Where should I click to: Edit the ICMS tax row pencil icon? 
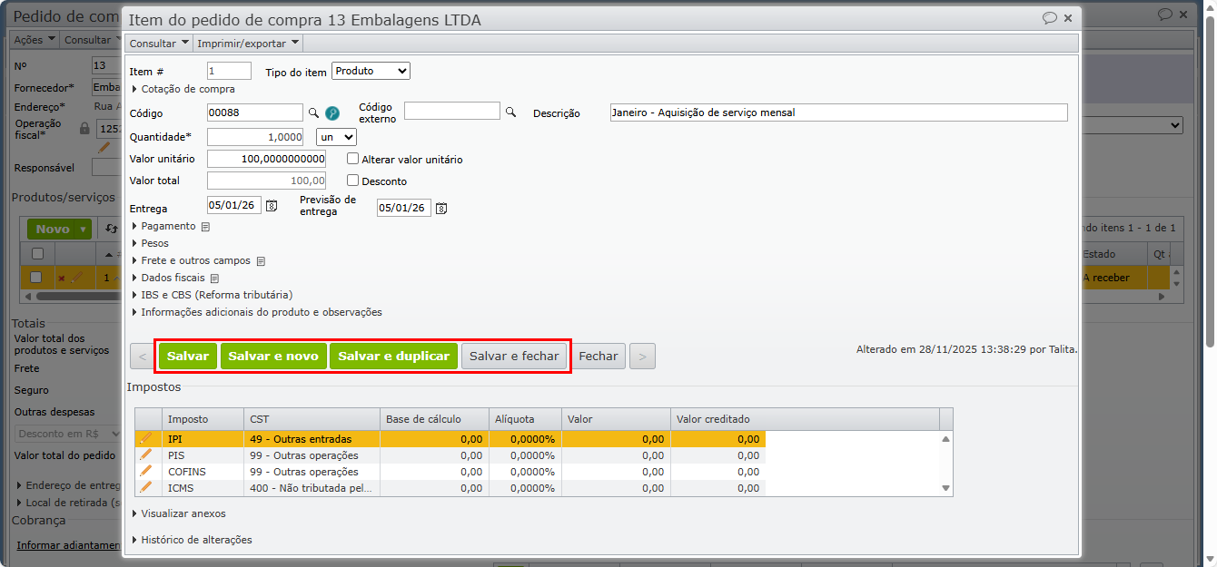click(145, 487)
